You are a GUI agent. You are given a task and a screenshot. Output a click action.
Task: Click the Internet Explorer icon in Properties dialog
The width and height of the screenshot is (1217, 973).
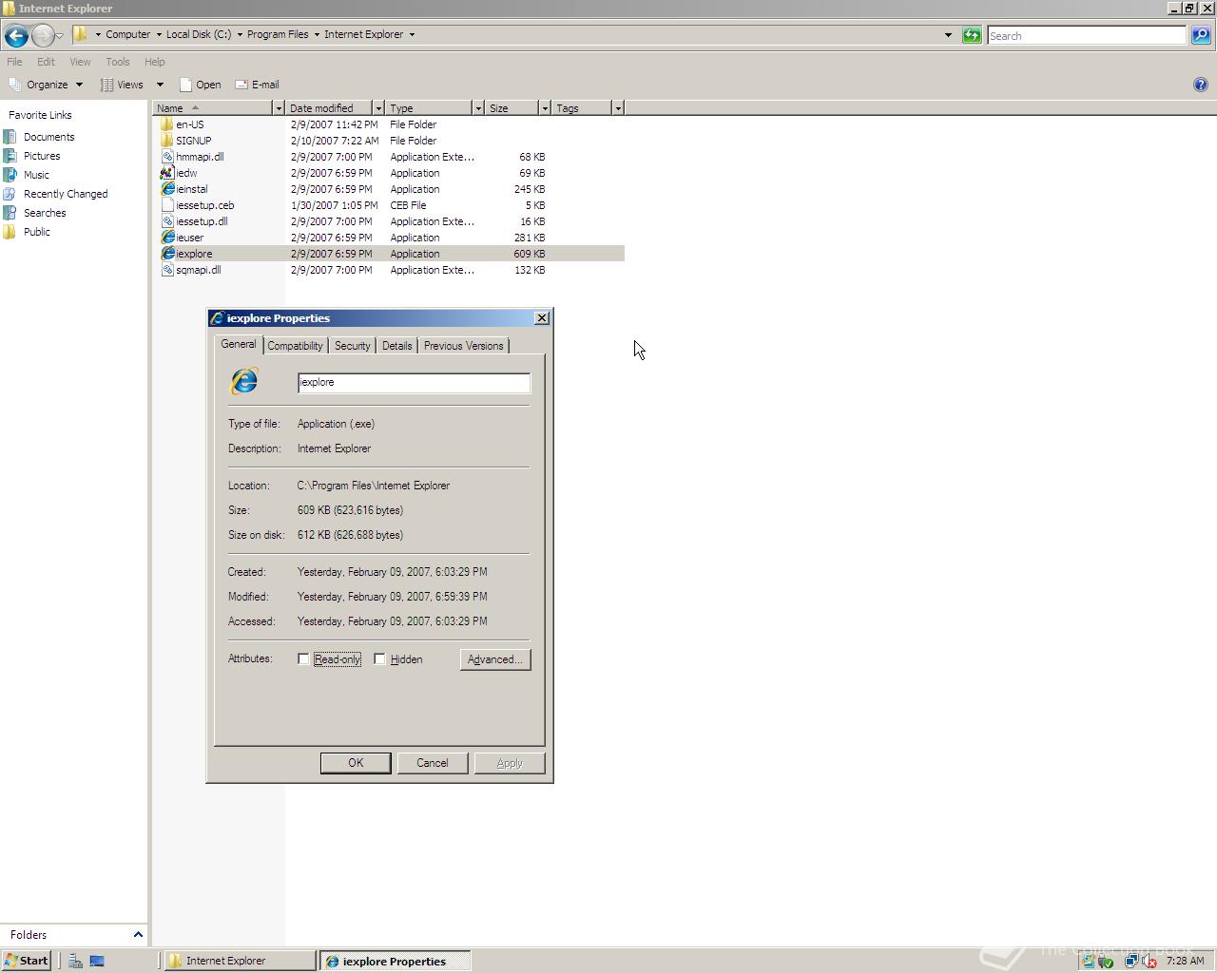(244, 381)
